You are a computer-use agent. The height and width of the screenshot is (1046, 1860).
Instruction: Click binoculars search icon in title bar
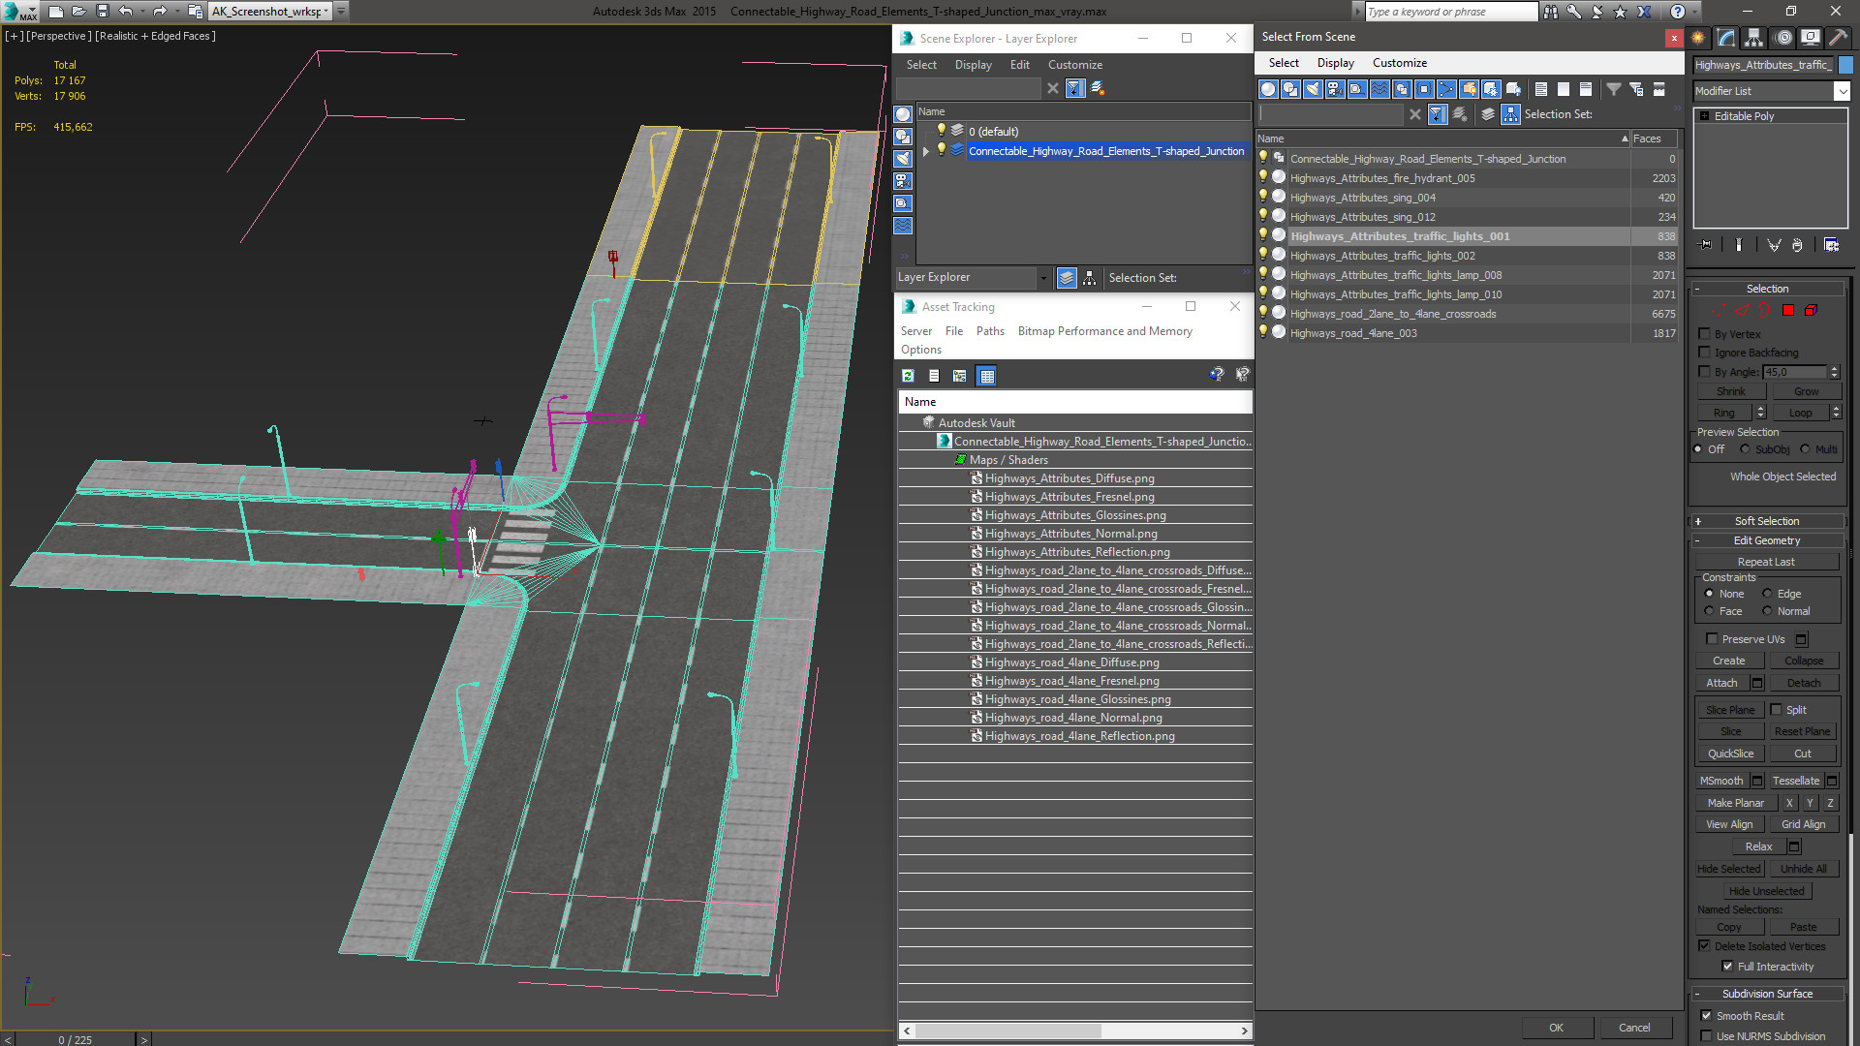1551,12
